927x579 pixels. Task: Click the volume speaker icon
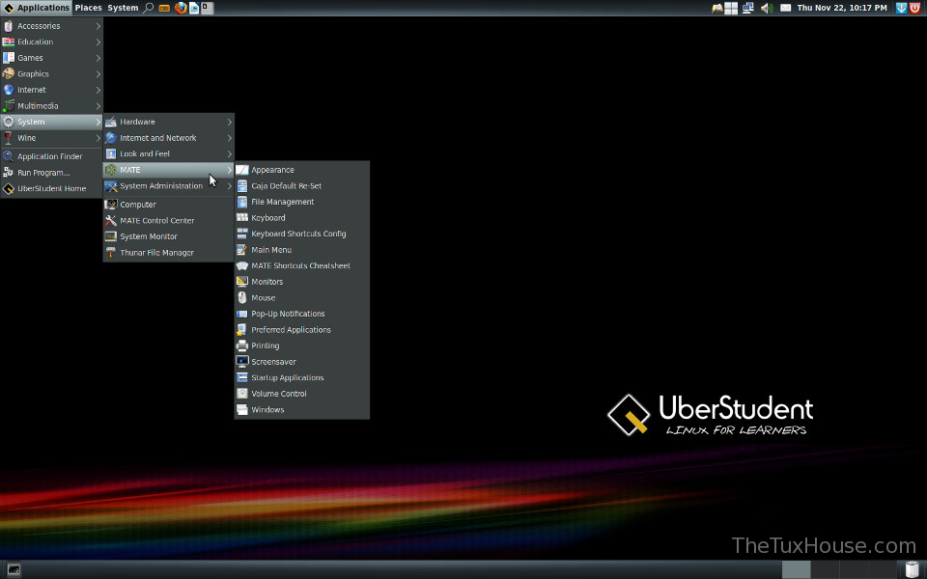click(x=766, y=8)
